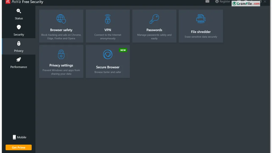Open the mail envelope icon
The height and width of the screenshot is (153, 272).
207,1
